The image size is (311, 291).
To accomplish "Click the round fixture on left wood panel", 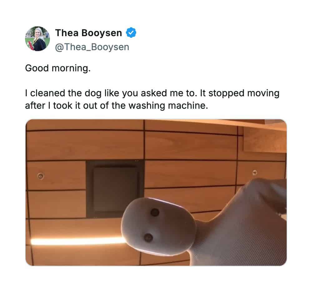I will pos(41,176).
